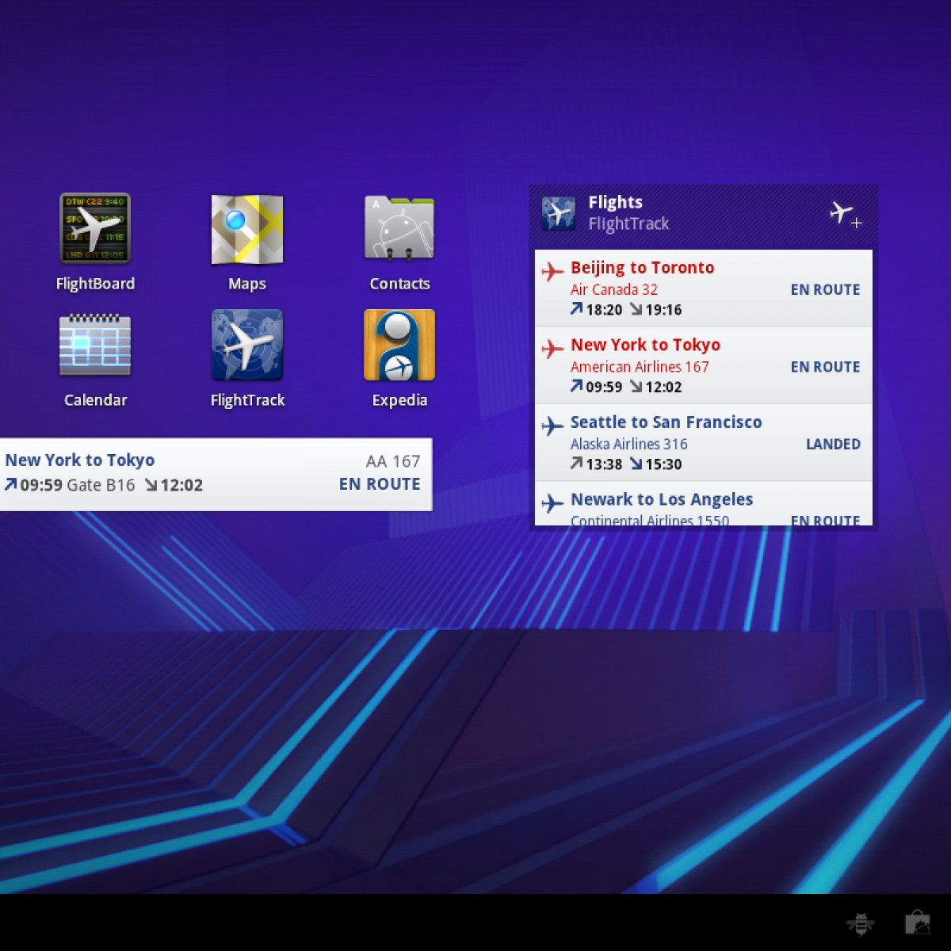
Task: Launch the FlightTrack app from the home grid
Action: pos(246,346)
